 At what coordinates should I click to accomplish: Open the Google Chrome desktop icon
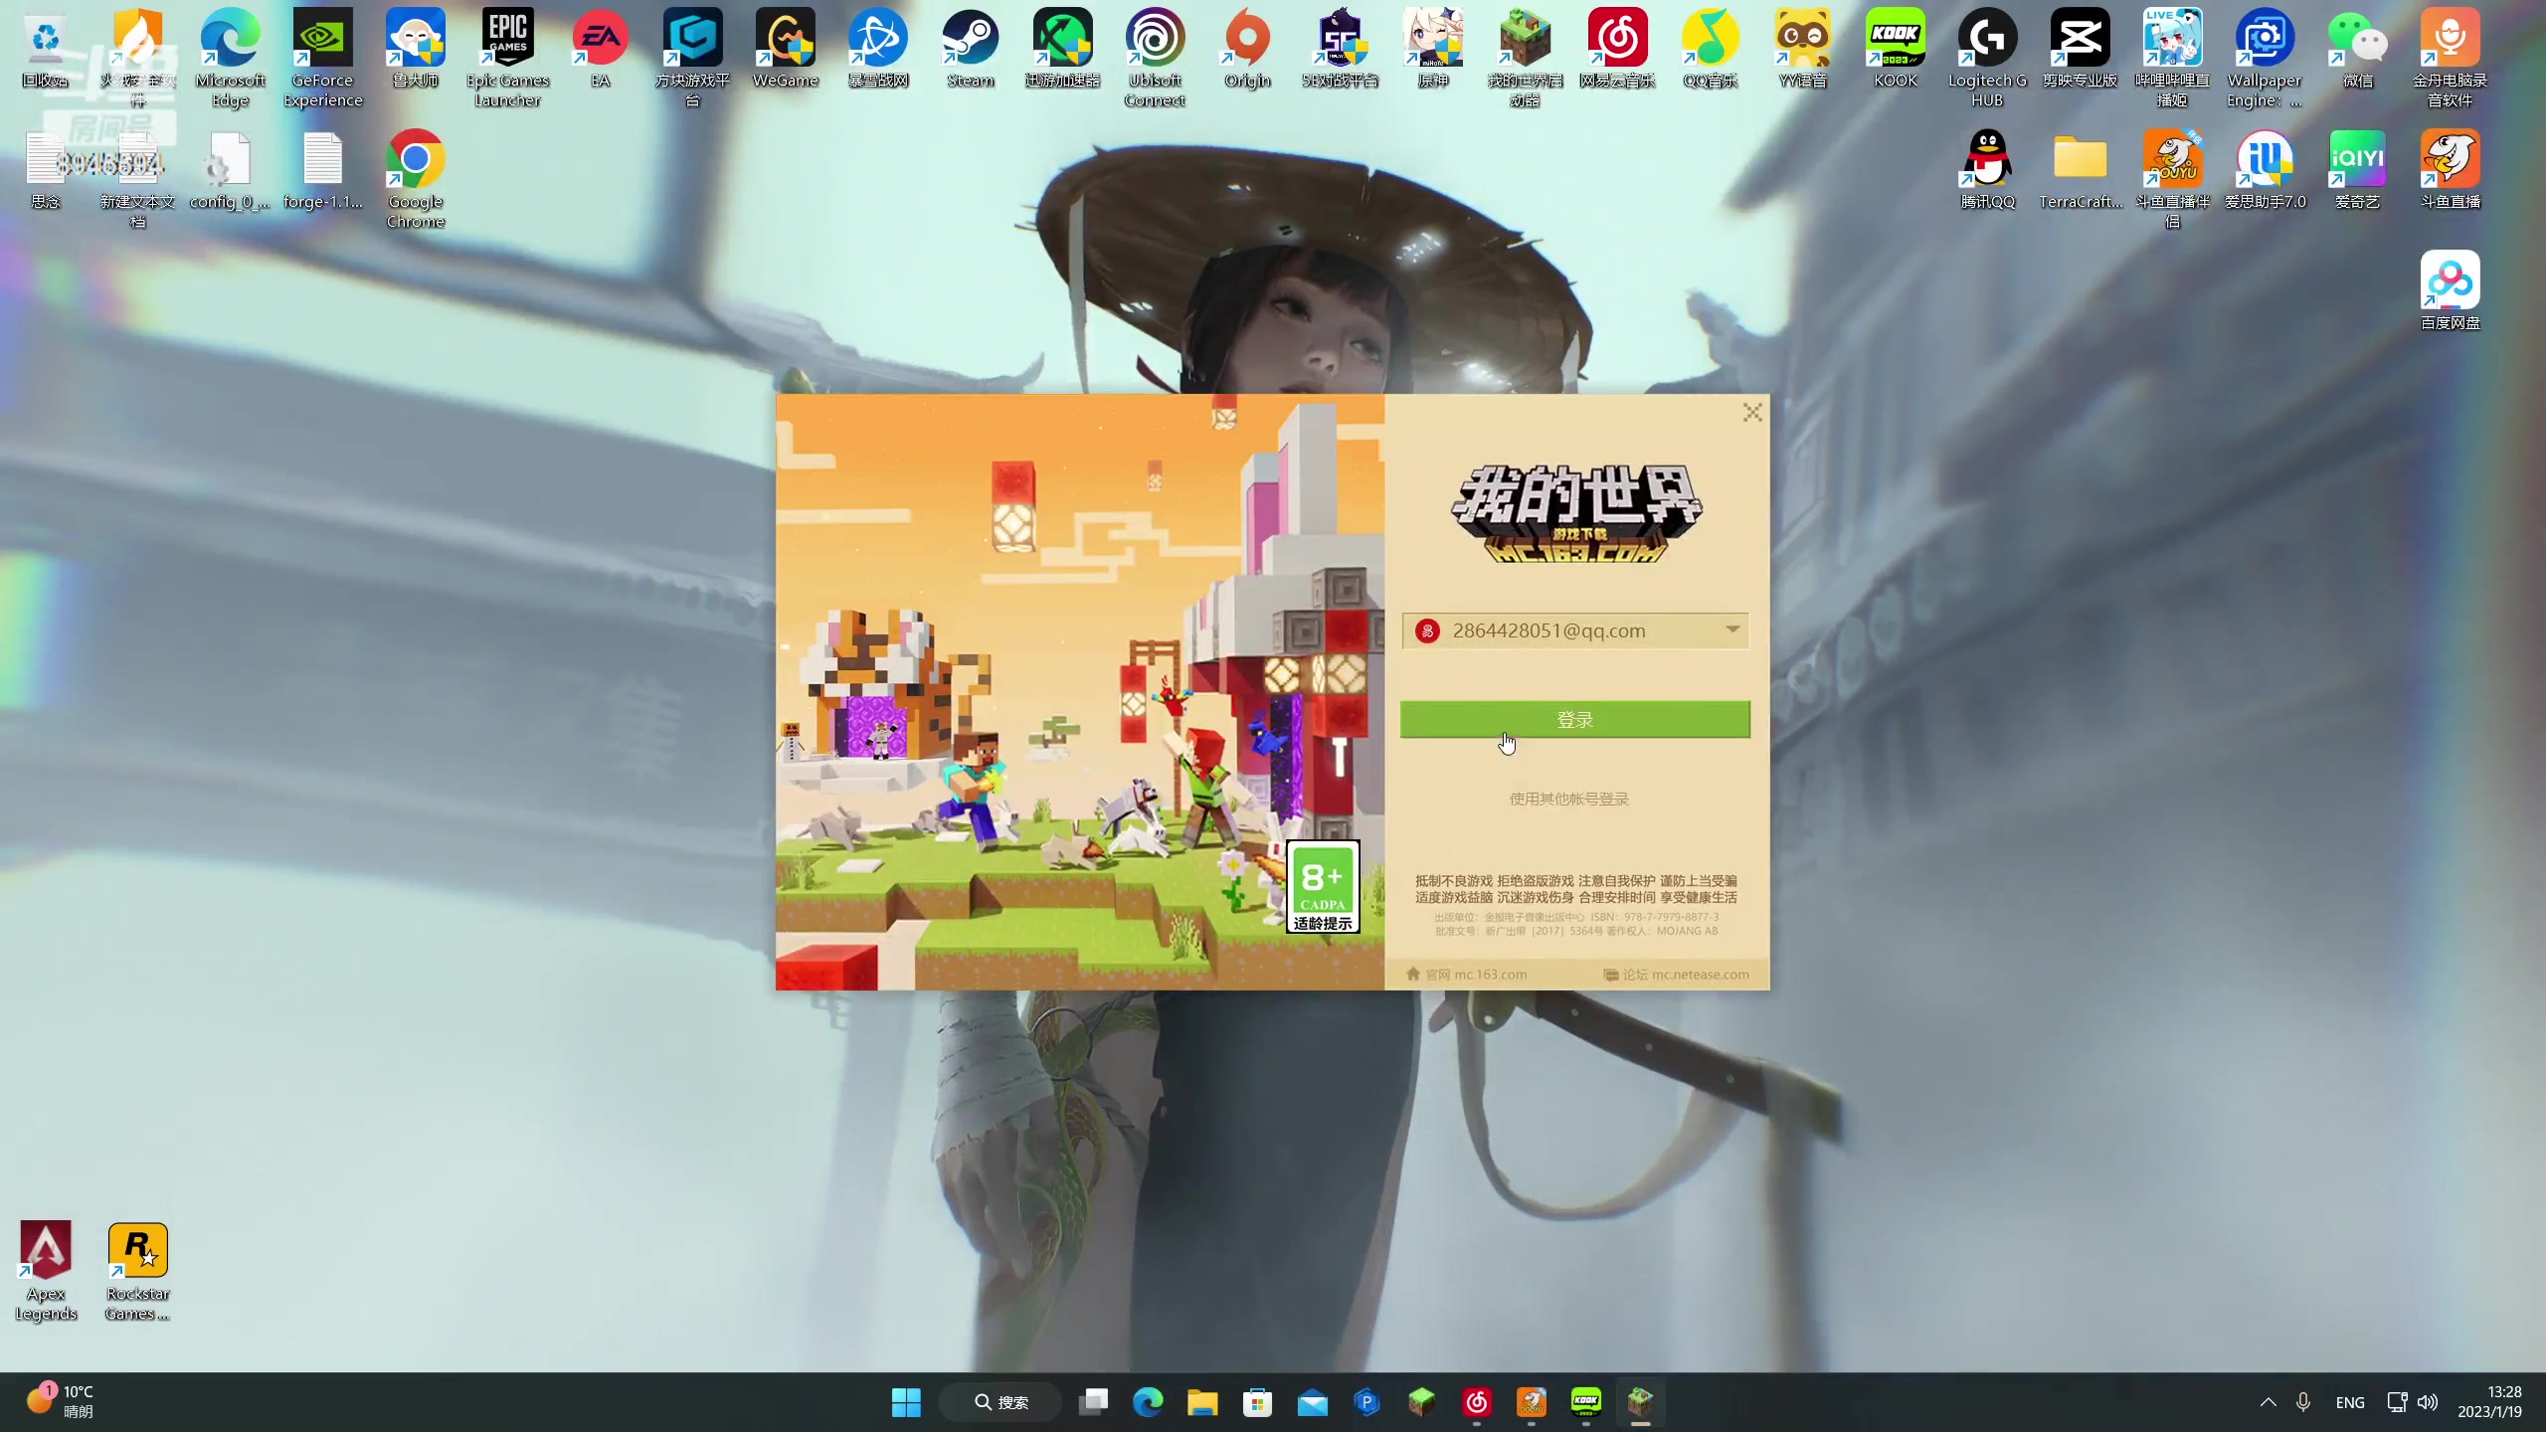tap(416, 179)
